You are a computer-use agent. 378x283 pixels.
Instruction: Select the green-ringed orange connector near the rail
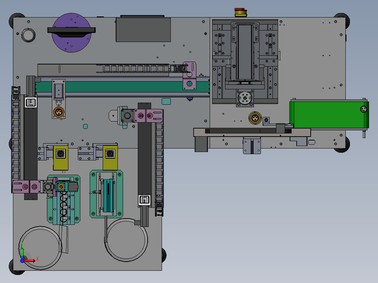pos(255,118)
